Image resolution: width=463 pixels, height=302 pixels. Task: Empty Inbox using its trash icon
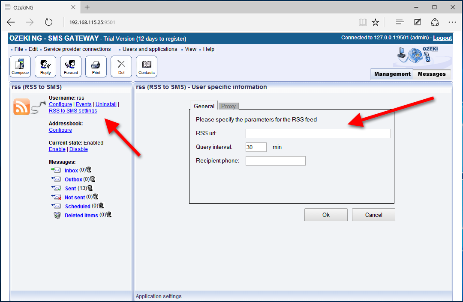coord(89,170)
